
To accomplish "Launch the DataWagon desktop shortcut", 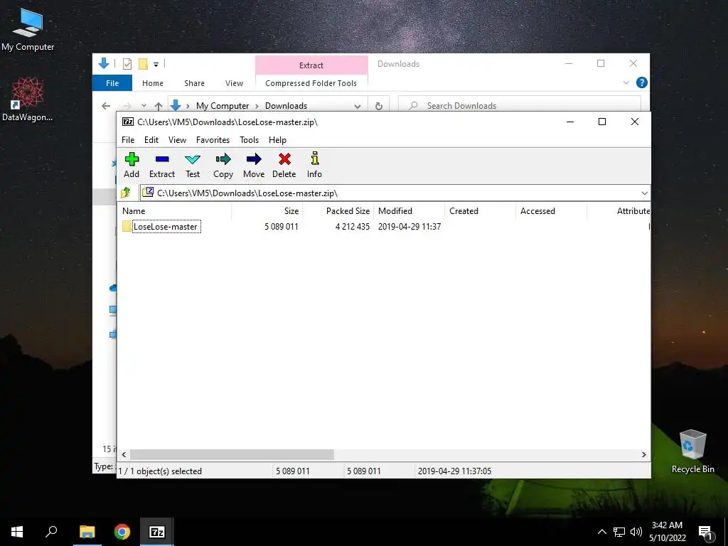I will tap(28, 100).
